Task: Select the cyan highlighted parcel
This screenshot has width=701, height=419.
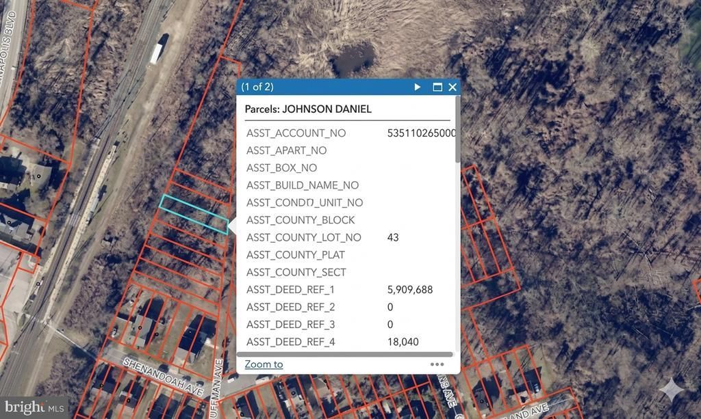Action: [194, 214]
